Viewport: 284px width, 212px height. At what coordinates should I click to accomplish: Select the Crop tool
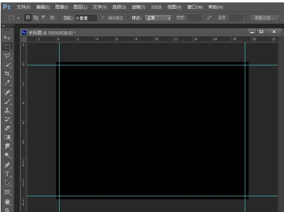[7, 74]
